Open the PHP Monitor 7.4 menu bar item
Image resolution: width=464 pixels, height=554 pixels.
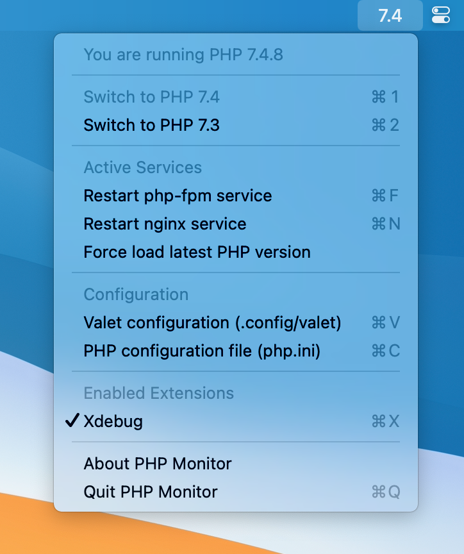390,15
